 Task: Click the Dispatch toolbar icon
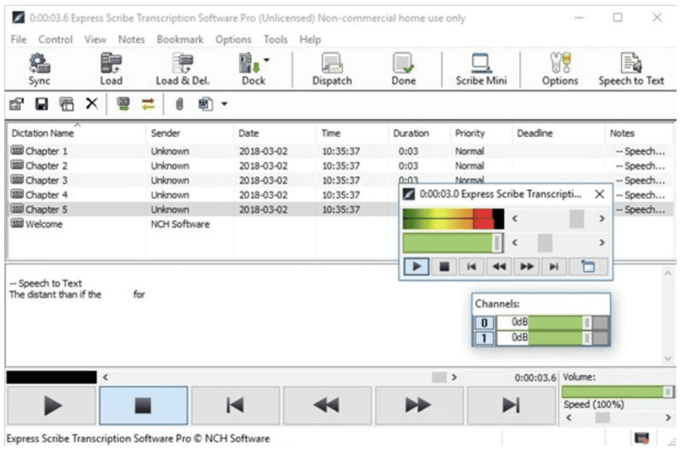click(x=332, y=69)
